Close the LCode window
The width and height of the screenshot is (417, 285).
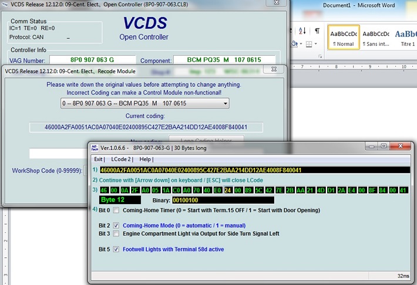[401, 146]
